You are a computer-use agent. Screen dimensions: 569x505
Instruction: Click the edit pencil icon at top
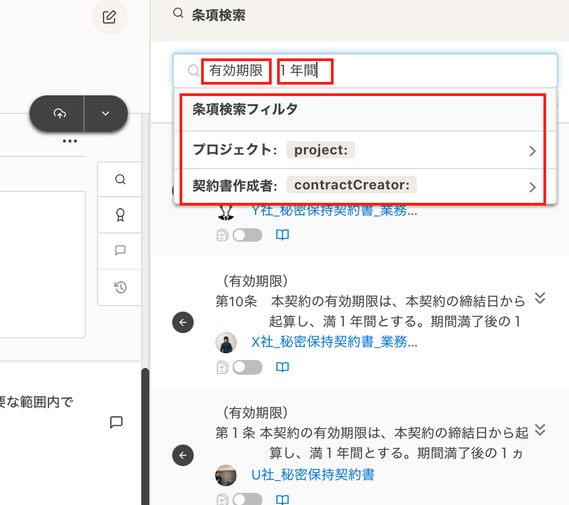coord(109,17)
